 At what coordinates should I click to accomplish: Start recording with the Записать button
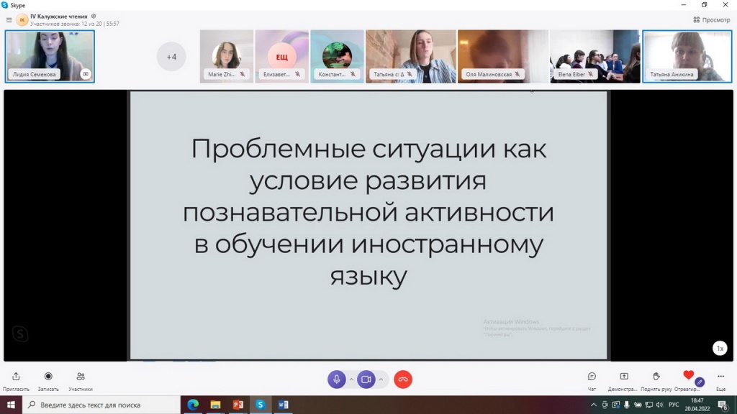pyautogui.click(x=48, y=377)
